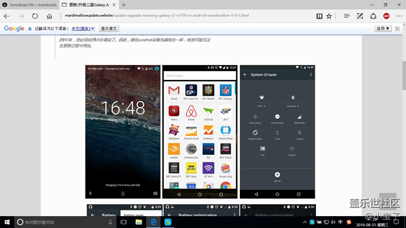Open the Adblock Plus extension icon
Screen dimensions: 406x228
(x=386, y=16)
